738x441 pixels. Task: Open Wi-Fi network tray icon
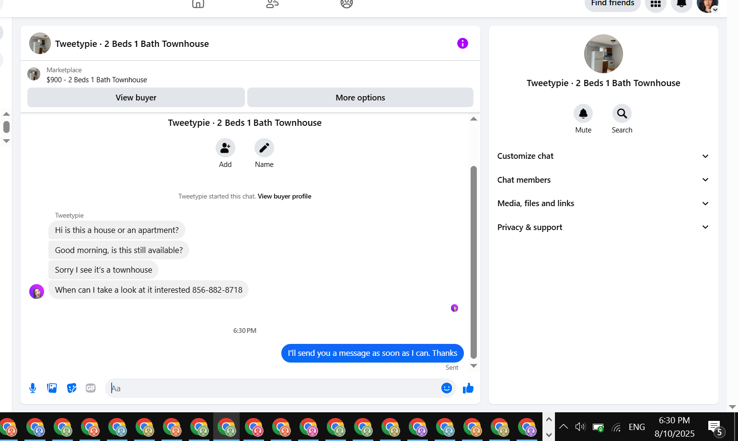point(617,427)
